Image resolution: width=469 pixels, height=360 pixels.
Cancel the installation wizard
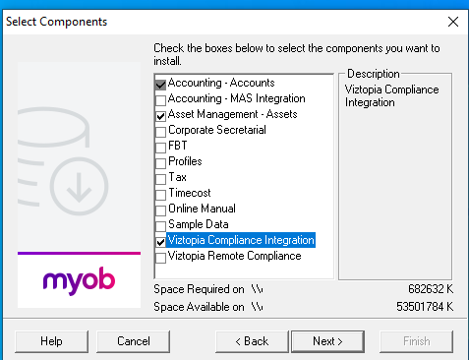pos(134,341)
